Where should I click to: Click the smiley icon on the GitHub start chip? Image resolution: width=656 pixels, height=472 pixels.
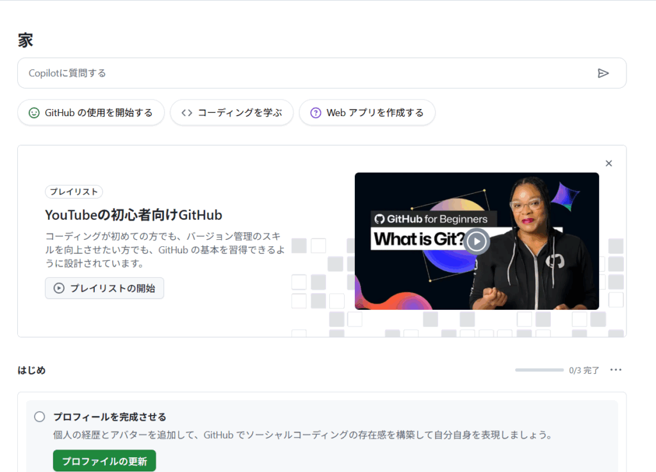[34, 113]
